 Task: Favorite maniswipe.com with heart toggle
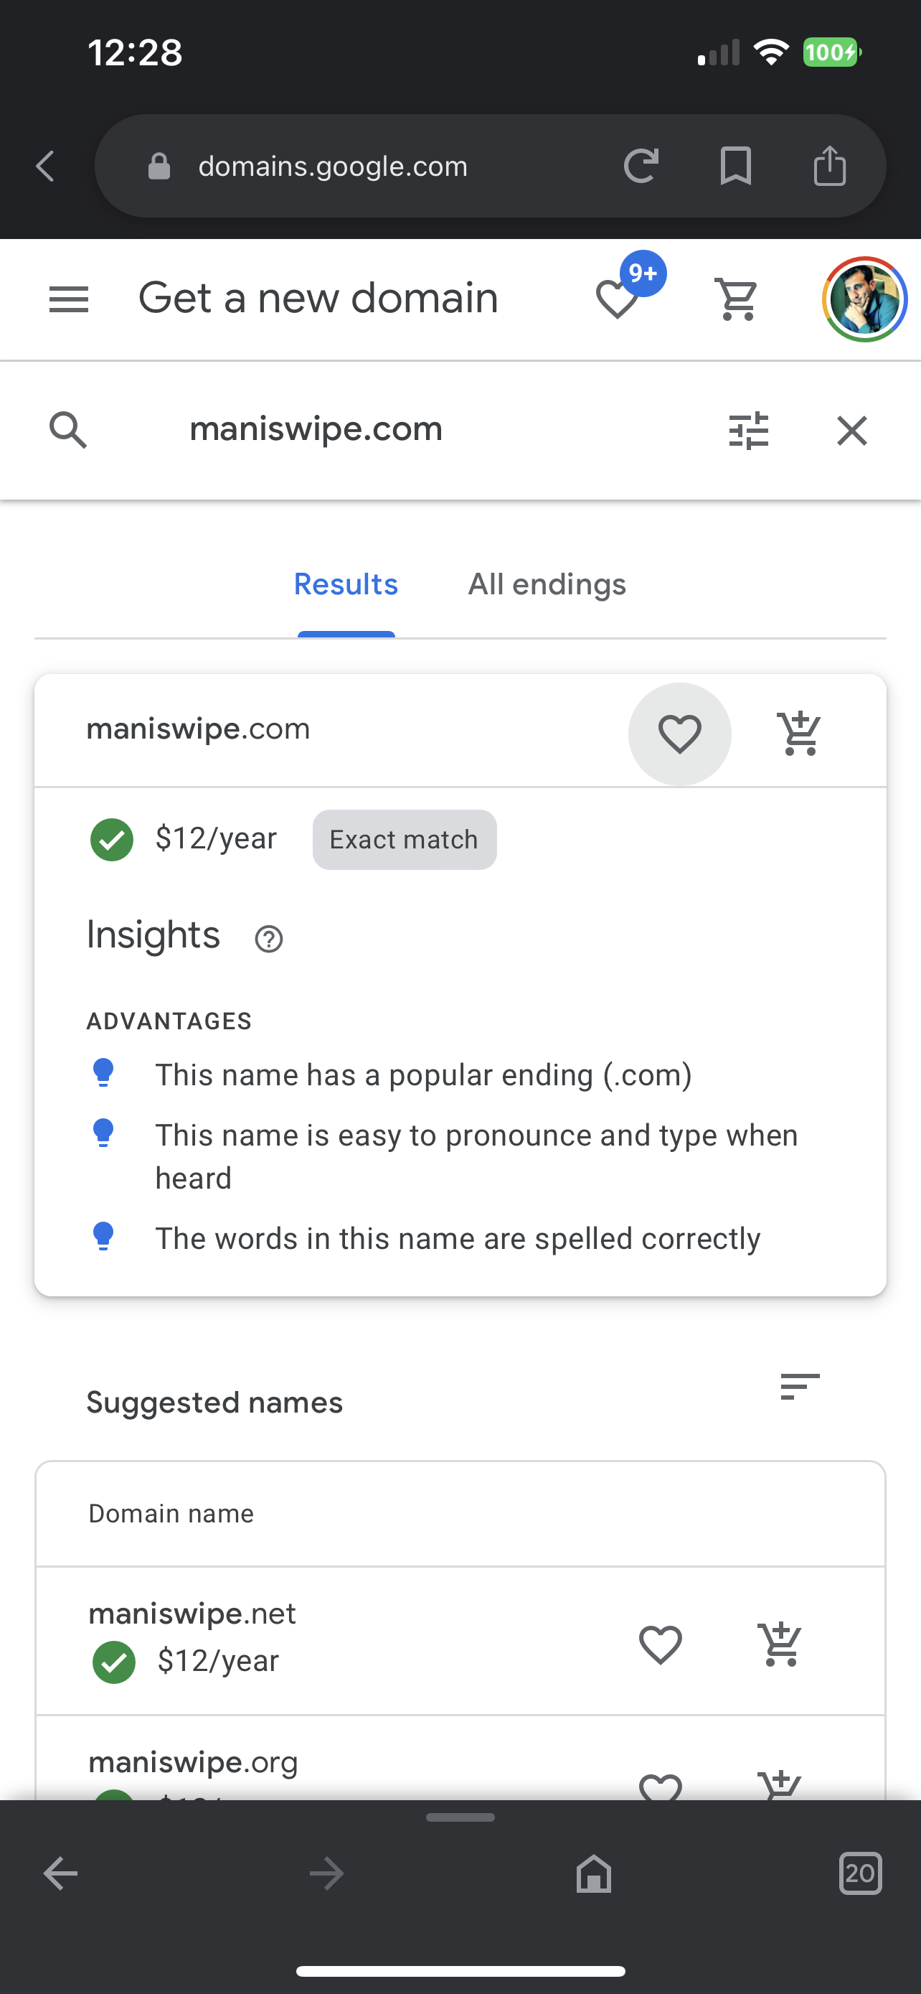pyautogui.click(x=680, y=734)
